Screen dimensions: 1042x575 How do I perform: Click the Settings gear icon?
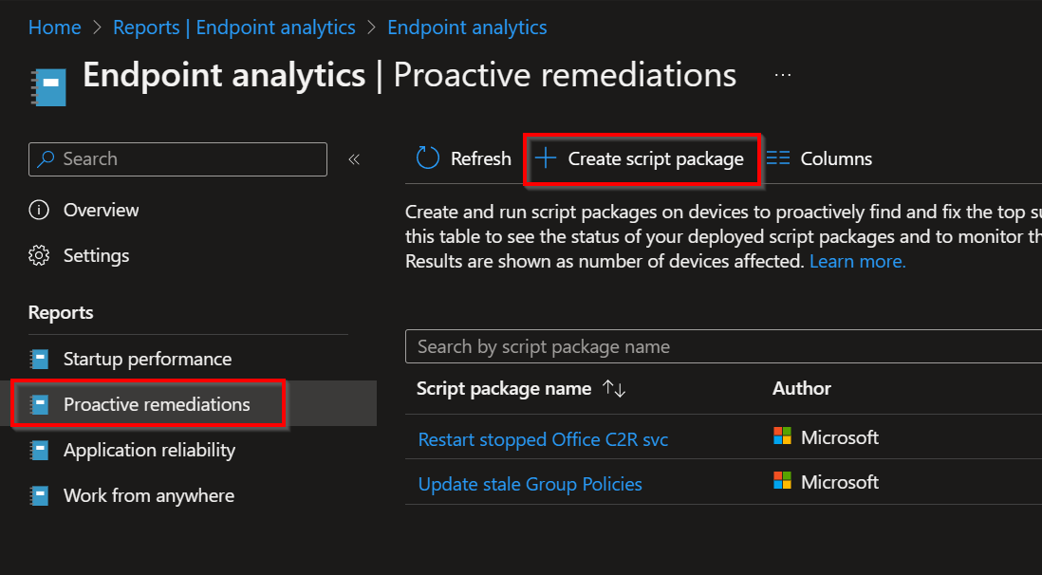pos(39,255)
